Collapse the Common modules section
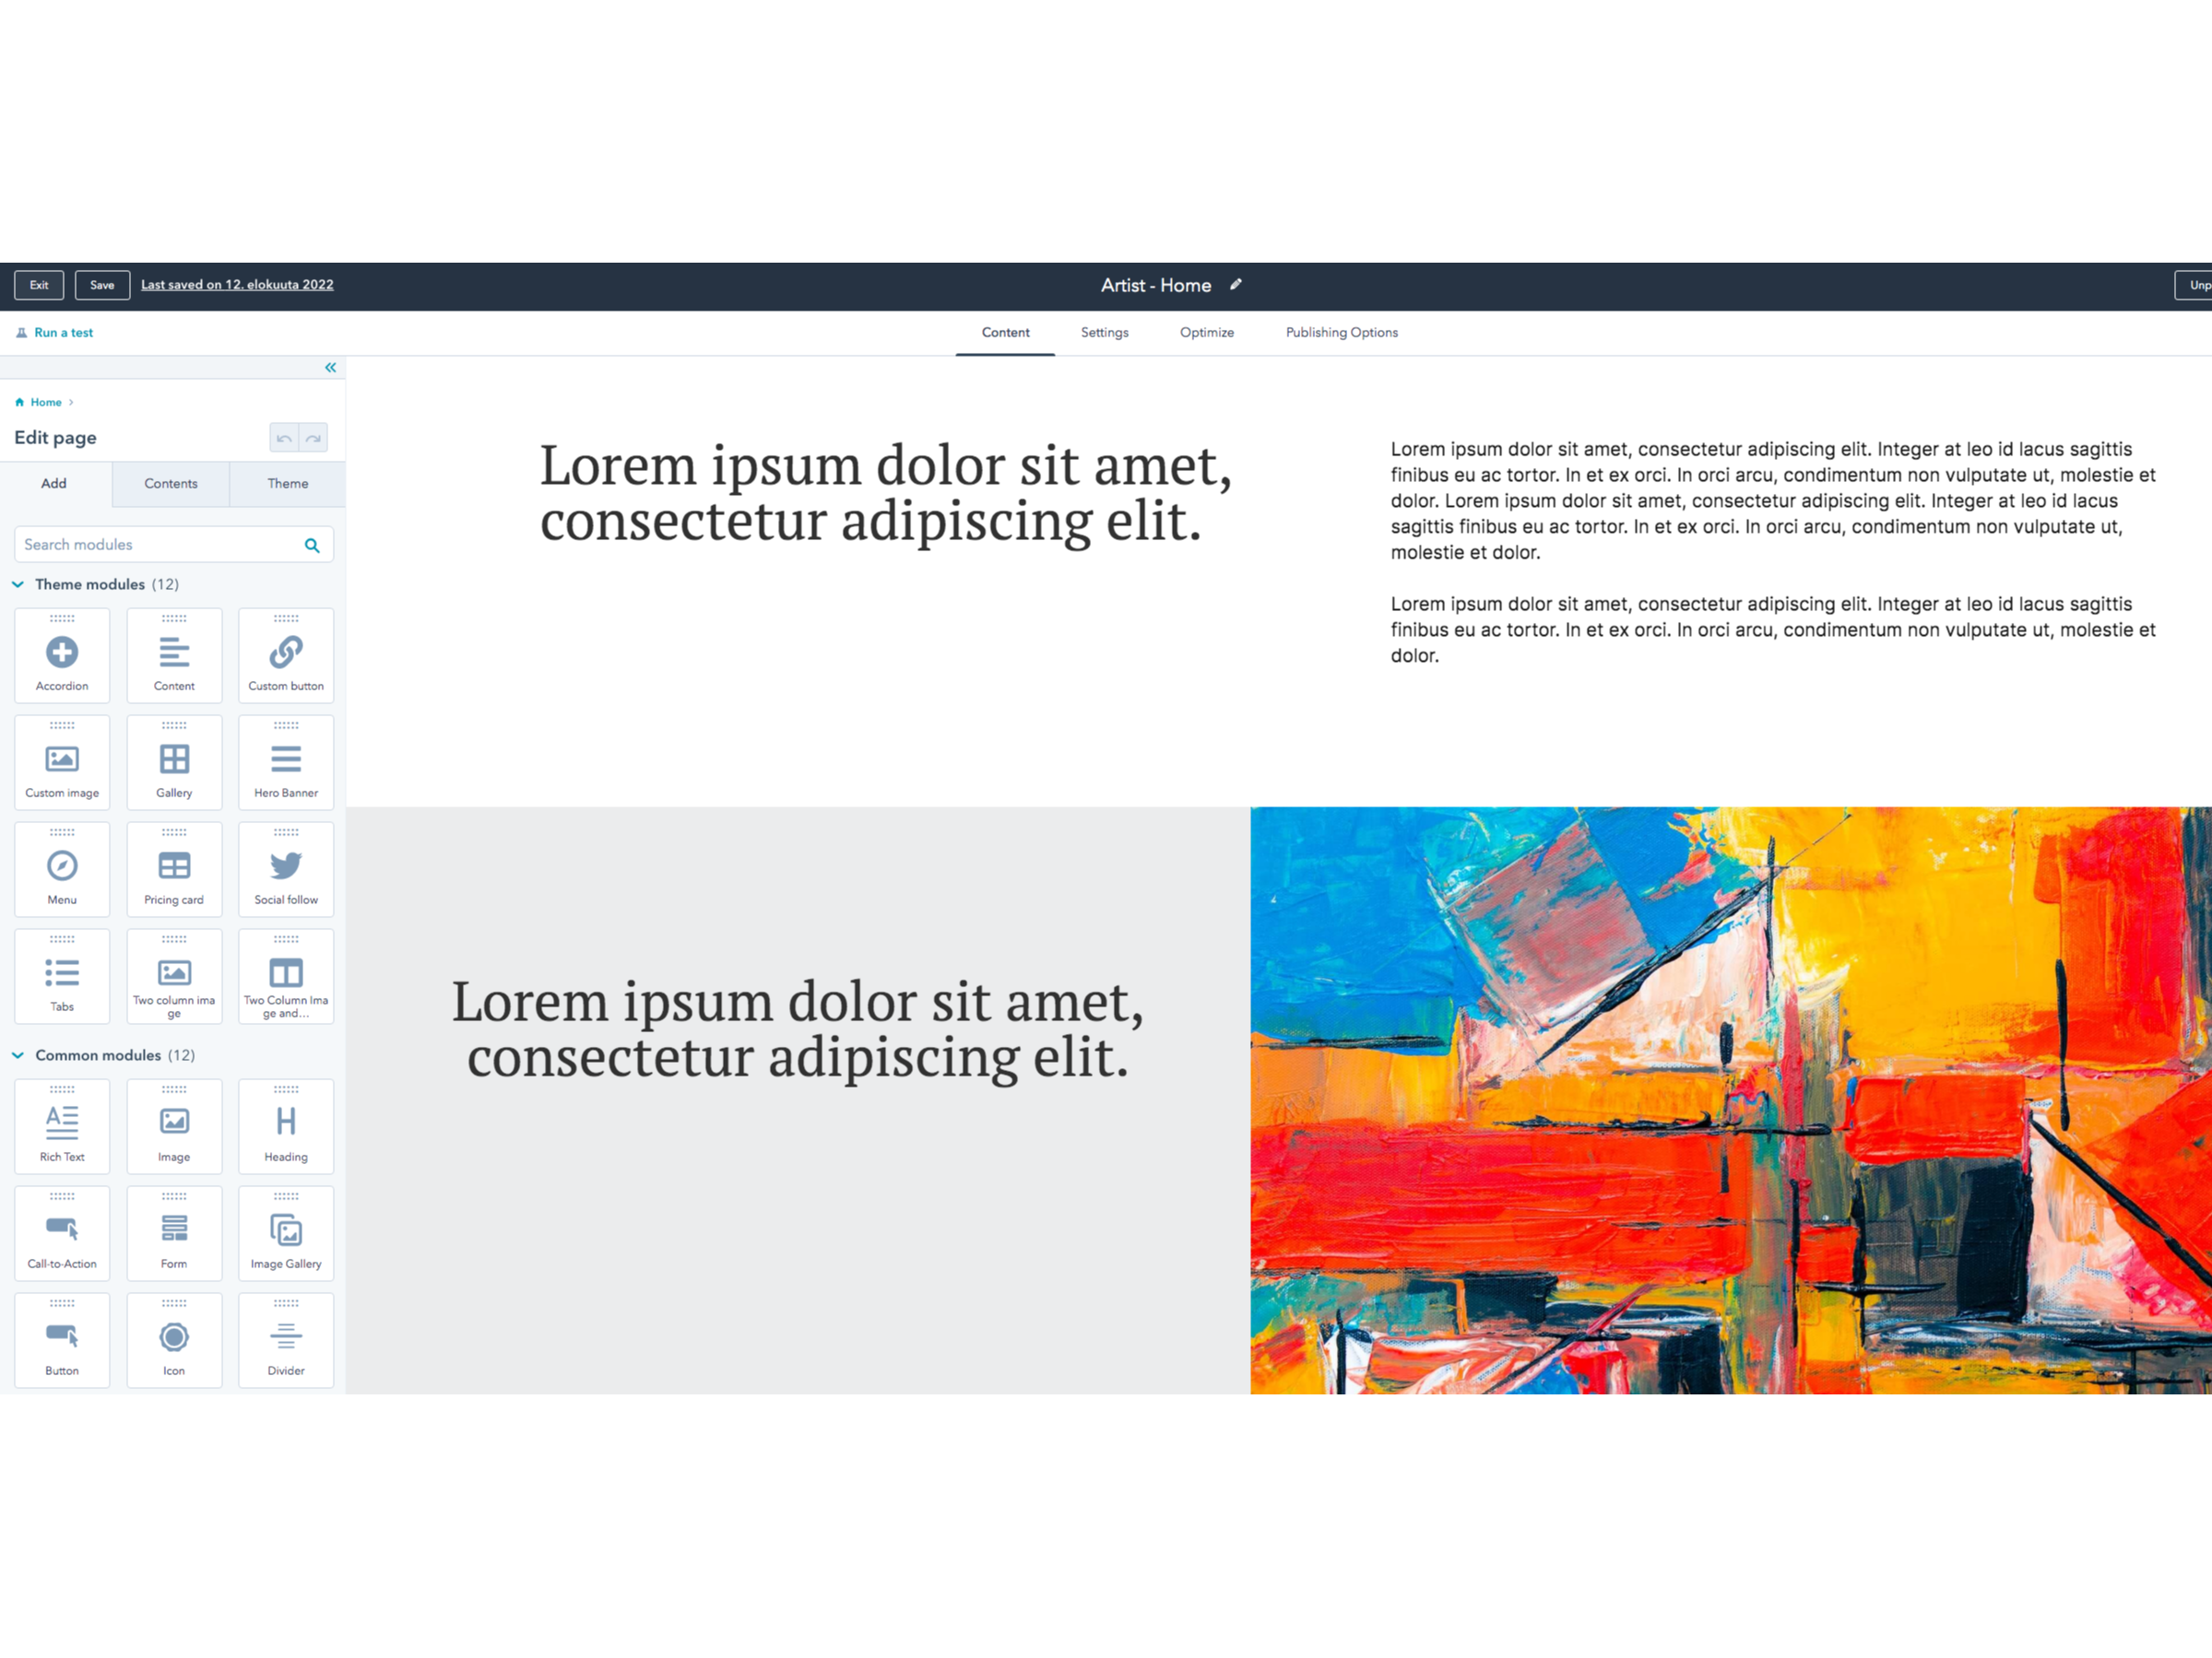Viewport: 2212px width, 1658px height. click(x=18, y=1055)
